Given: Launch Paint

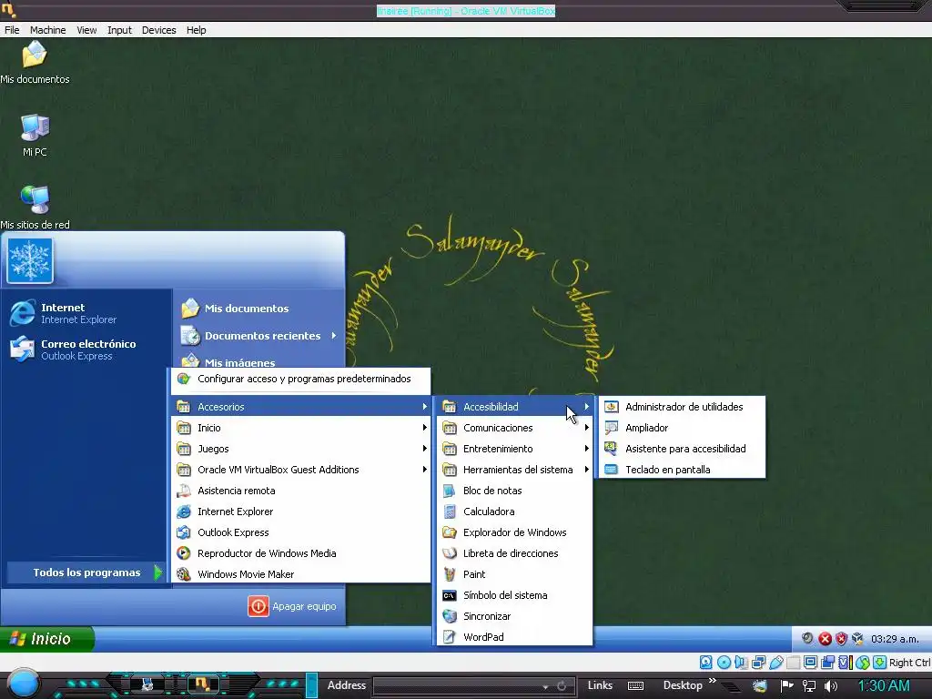Looking at the screenshot, I should point(515,574).
